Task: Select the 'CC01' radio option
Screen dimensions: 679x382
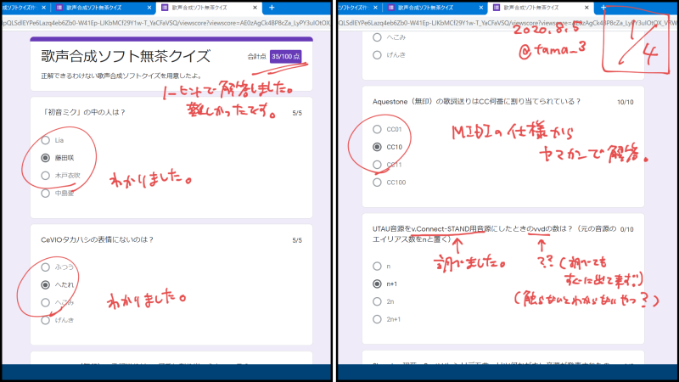Action: point(377,129)
